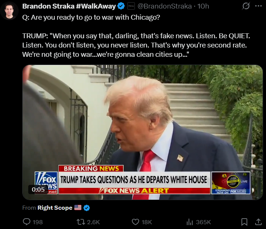This screenshot has width=266, height=229.
Task: Click the 18K likes count
Action: [147, 222]
